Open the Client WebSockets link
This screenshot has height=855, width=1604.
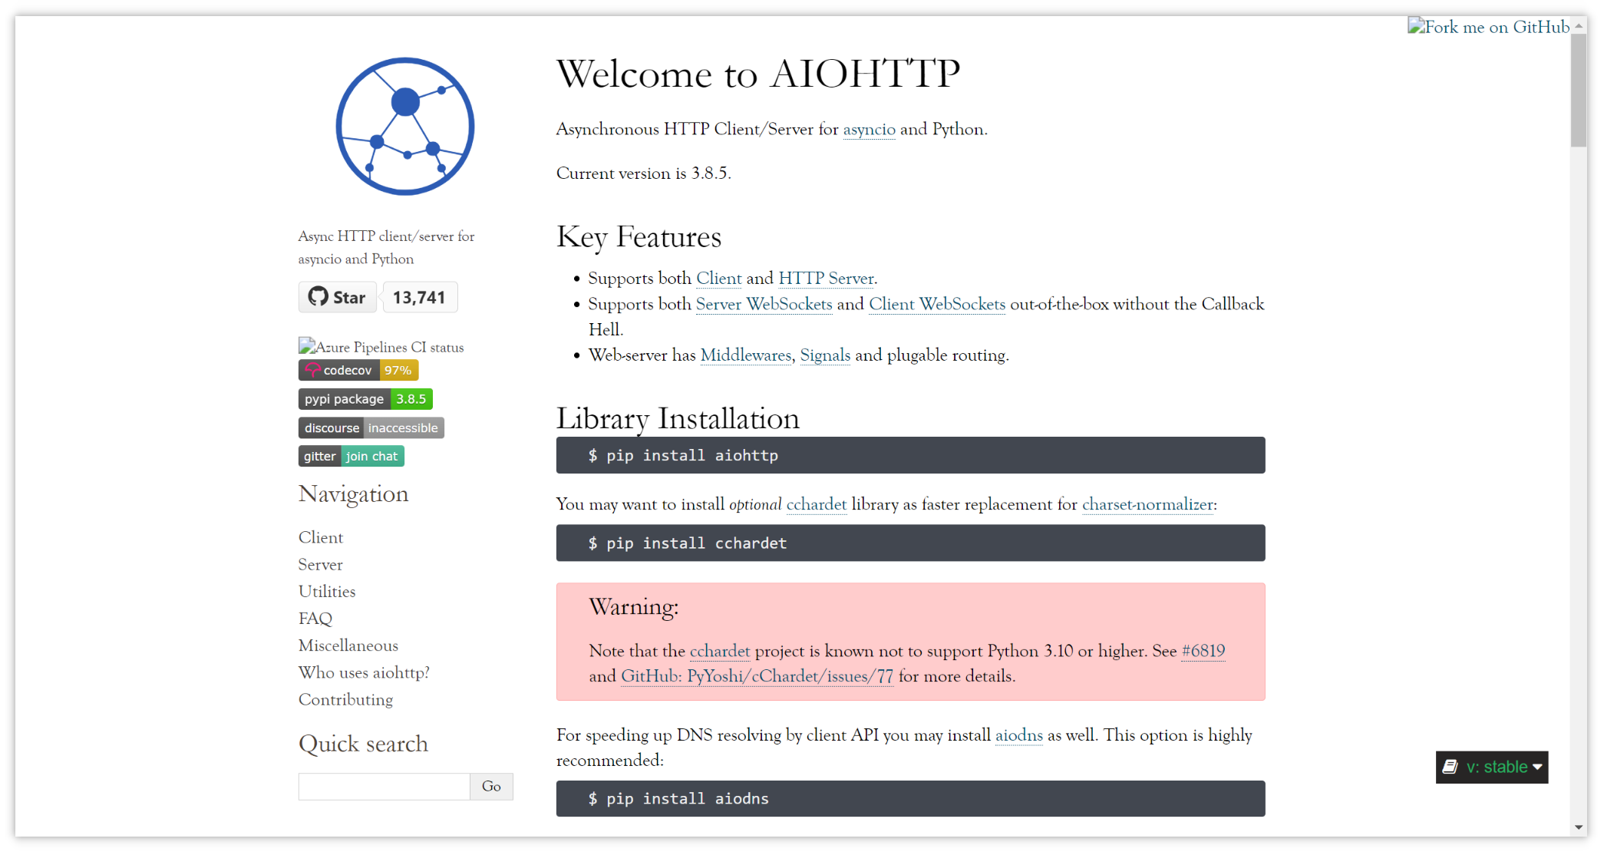click(x=937, y=304)
